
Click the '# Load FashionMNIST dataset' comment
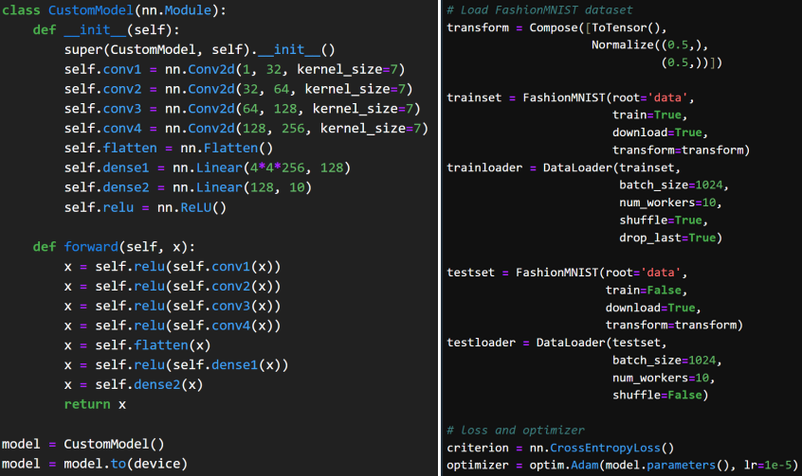(539, 9)
